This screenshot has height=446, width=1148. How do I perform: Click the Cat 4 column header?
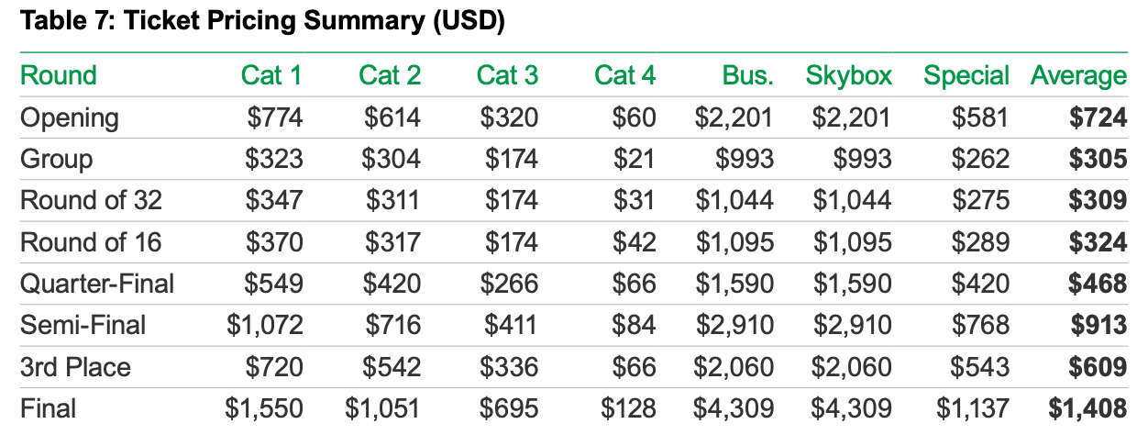(x=624, y=75)
